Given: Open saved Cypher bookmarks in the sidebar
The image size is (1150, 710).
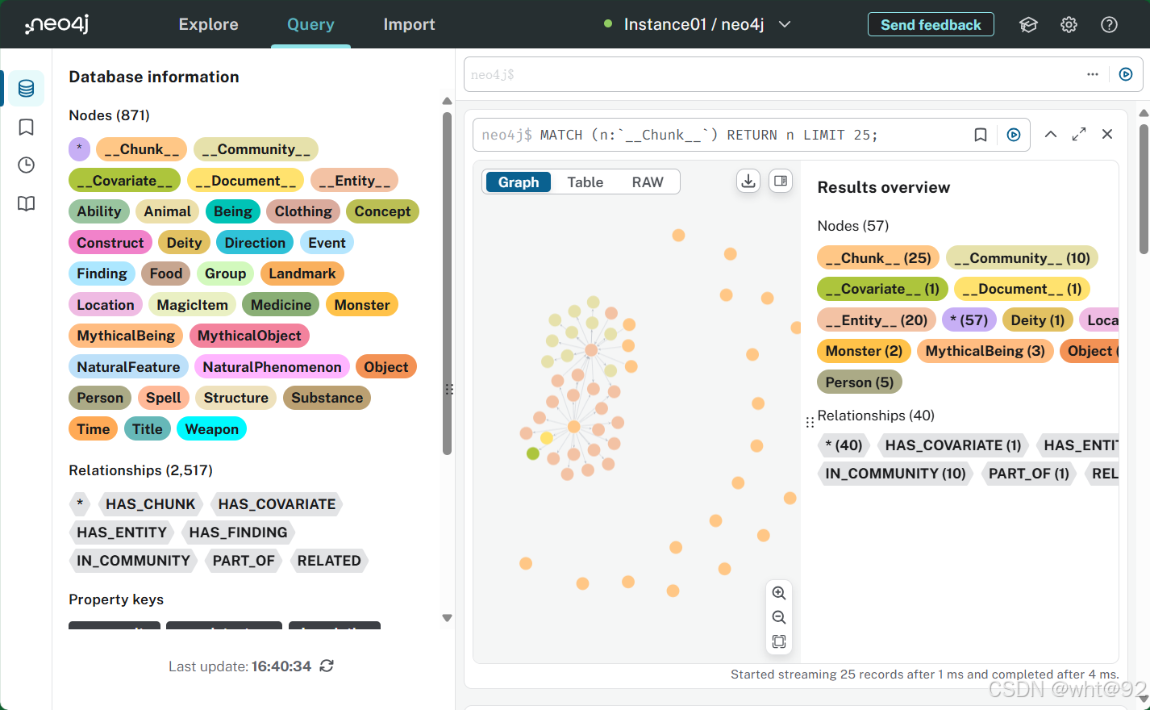Looking at the screenshot, I should click(25, 127).
